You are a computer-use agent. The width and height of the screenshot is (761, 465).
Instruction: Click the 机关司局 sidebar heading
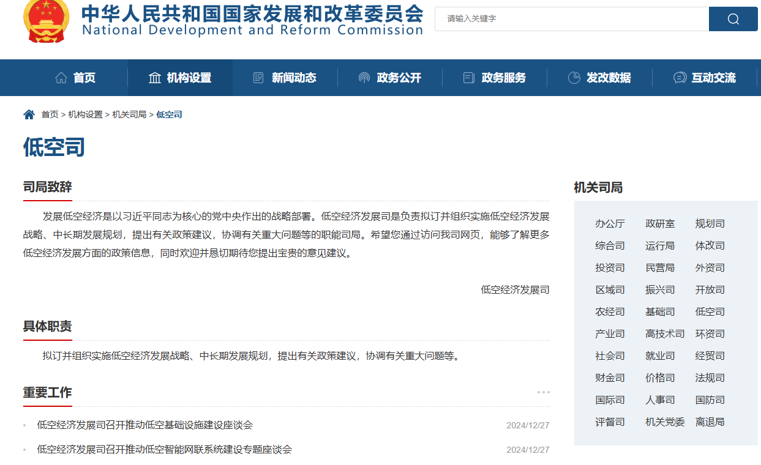pyautogui.click(x=598, y=187)
